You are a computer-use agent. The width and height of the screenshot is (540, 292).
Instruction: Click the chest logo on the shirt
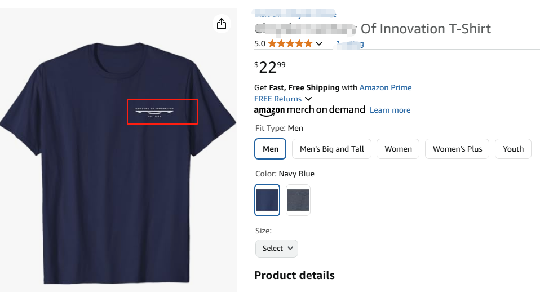[x=162, y=112]
